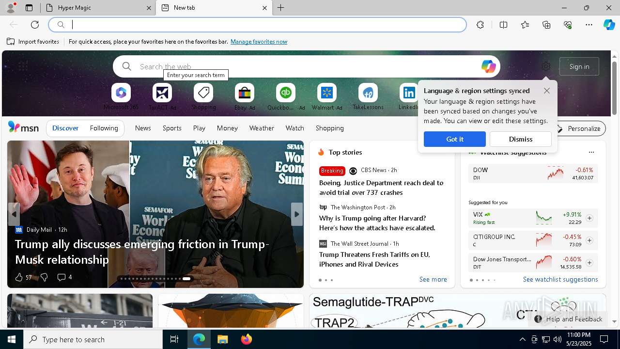Click Help and Feedback button
The width and height of the screenshot is (620, 349).
tap(568, 319)
